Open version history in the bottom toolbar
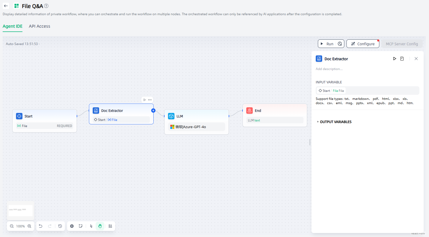429x237 pixels. click(60, 226)
